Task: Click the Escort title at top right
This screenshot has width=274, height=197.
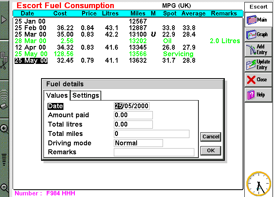Action: (258, 7)
